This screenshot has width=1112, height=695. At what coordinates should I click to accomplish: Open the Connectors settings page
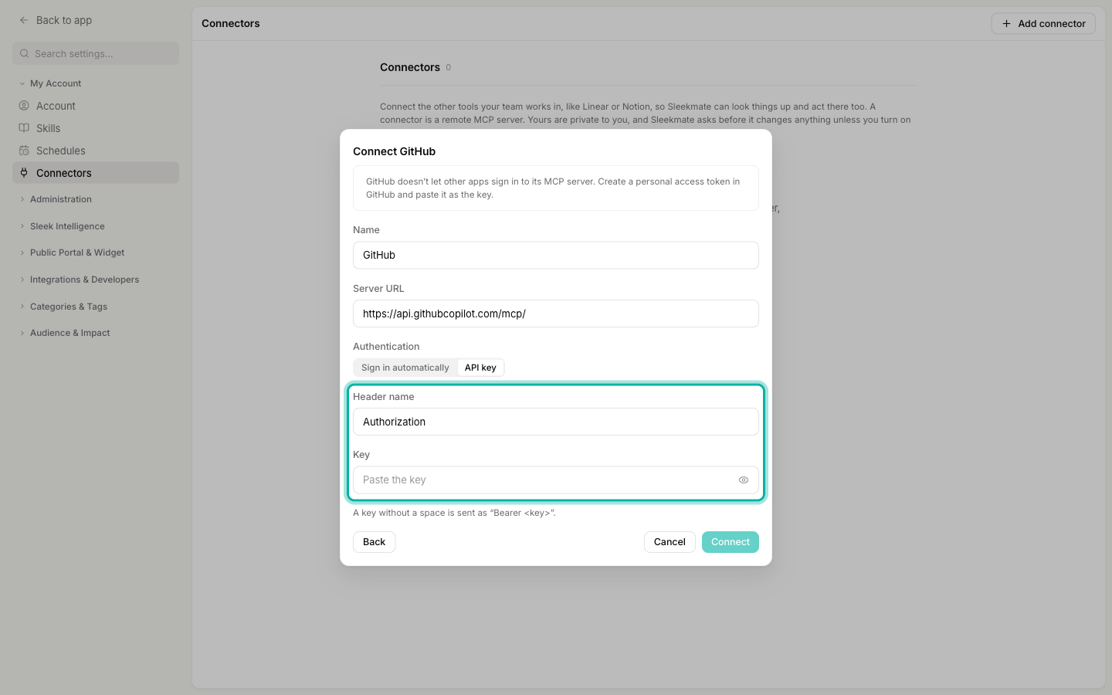[96, 173]
